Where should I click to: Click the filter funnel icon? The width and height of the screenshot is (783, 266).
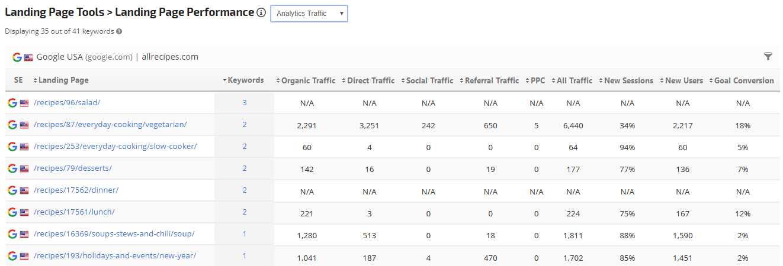point(768,57)
